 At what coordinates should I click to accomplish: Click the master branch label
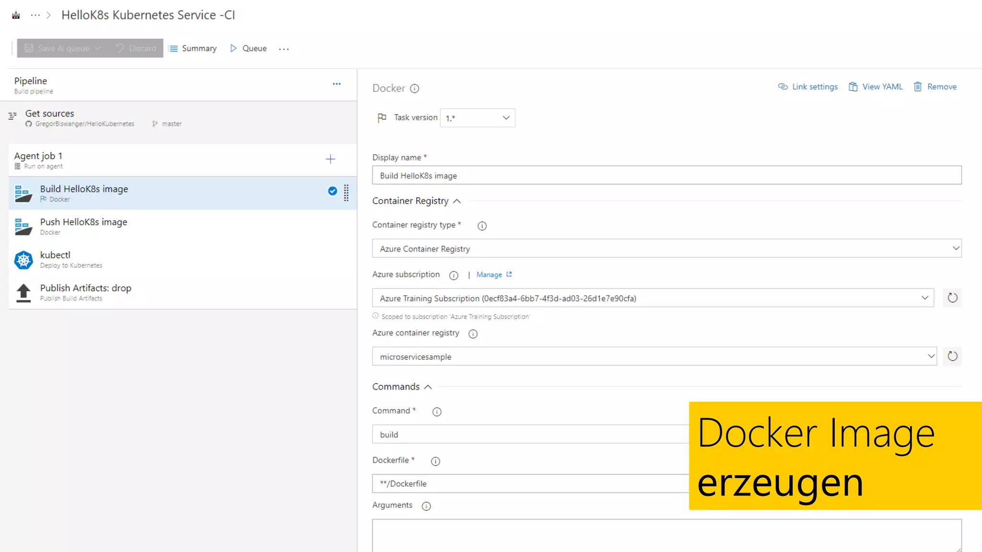click(172, 124)
